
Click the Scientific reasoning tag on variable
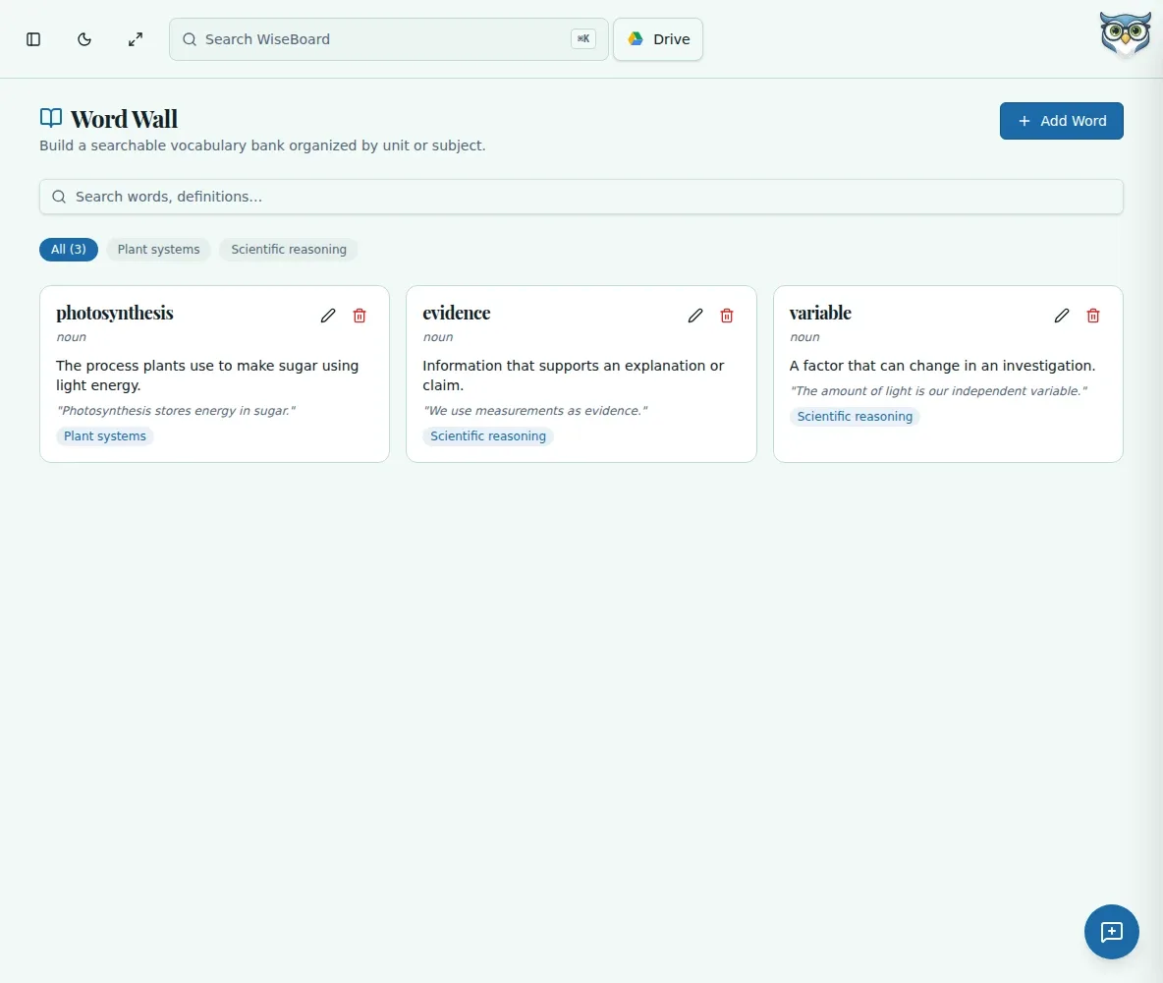coord(855,417)
